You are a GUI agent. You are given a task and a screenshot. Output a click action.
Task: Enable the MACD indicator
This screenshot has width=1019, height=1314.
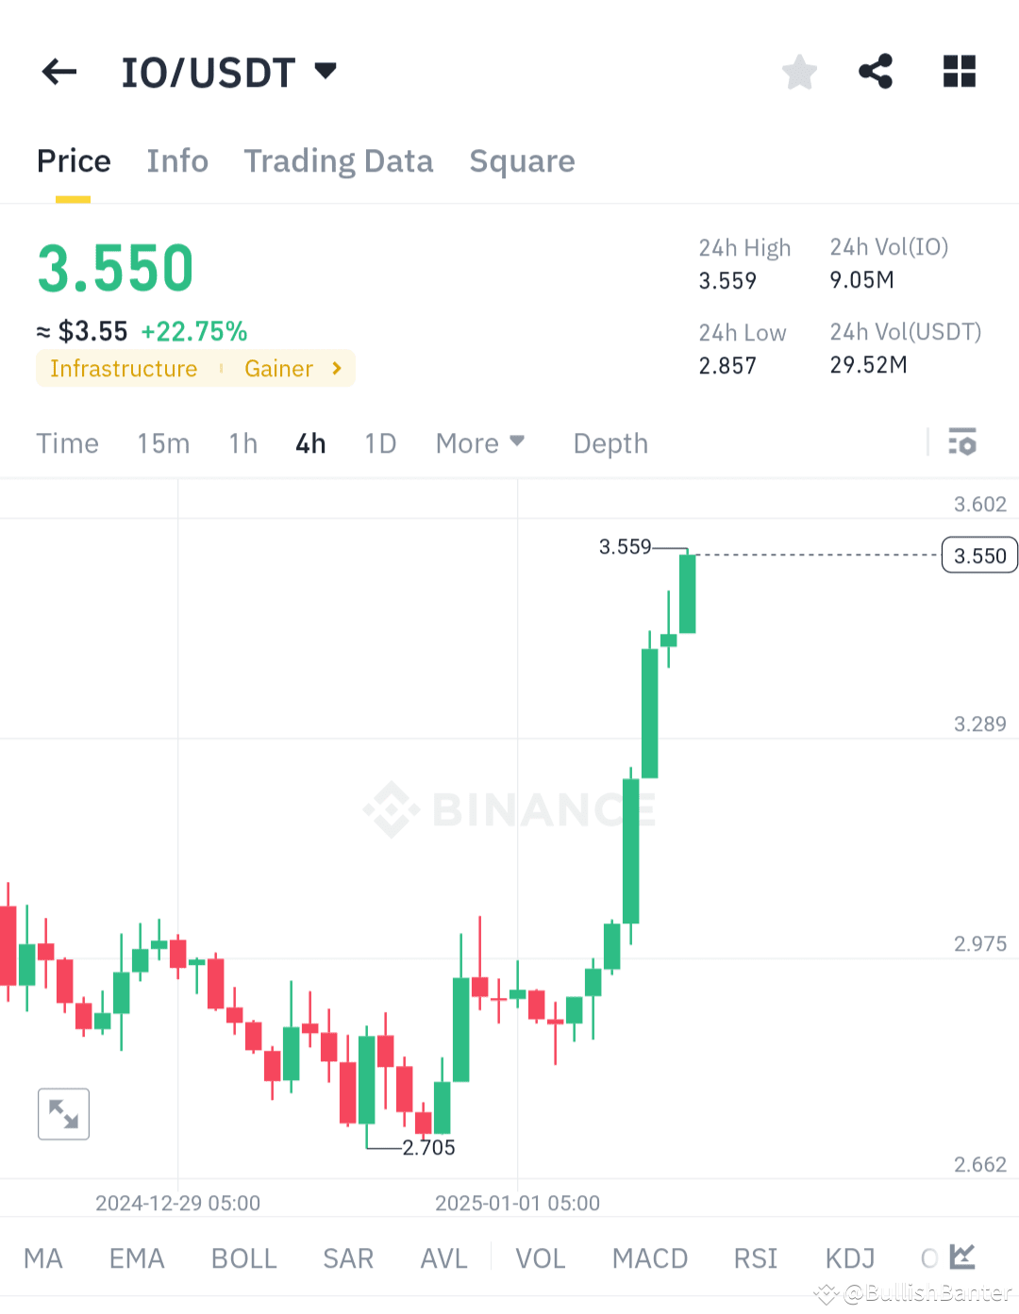[x=650, y=1257]
